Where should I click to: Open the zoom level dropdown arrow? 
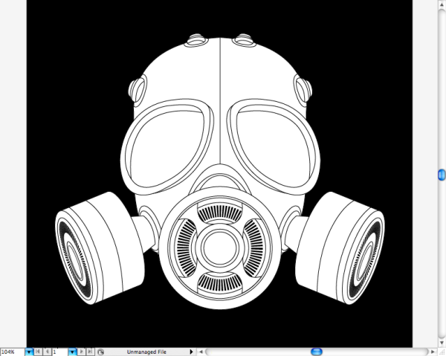pyautogui.click(x=29, y=352)
